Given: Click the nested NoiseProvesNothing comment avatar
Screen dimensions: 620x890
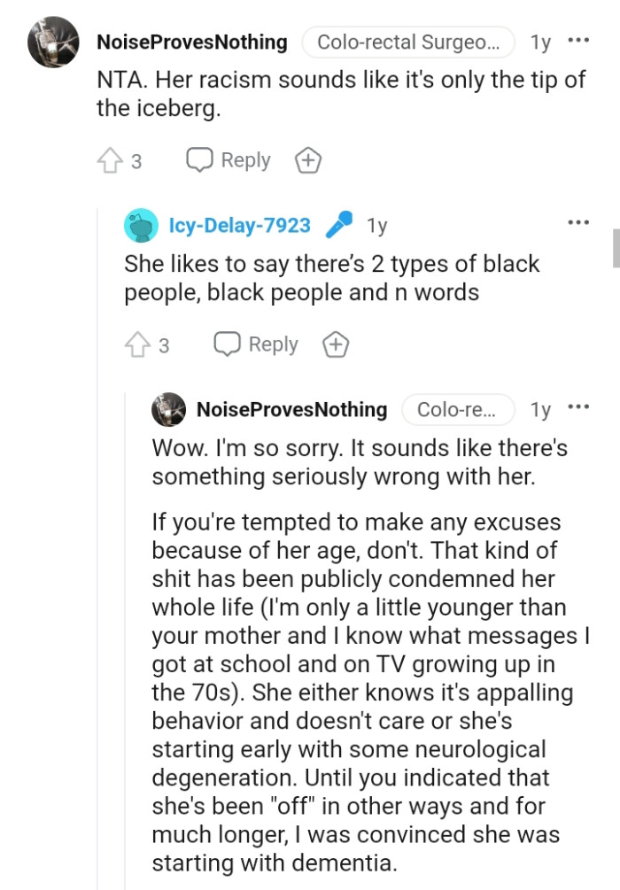Looking at the screenshot, I should [x=167, y=409].
